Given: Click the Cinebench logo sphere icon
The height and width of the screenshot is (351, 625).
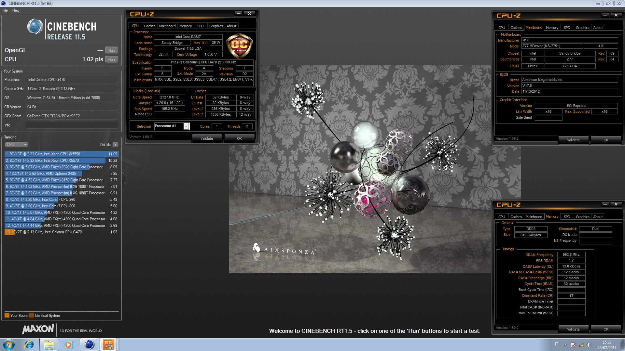Looking at the screenshot, I should click(x=35, y=27).
